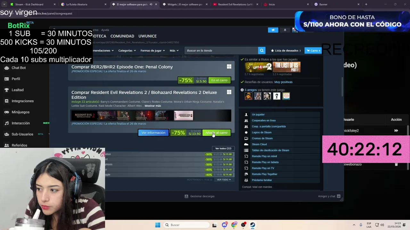The image size is (410, 230).
Task: Click En el carro button for Episode One
Action: point(219,80)
